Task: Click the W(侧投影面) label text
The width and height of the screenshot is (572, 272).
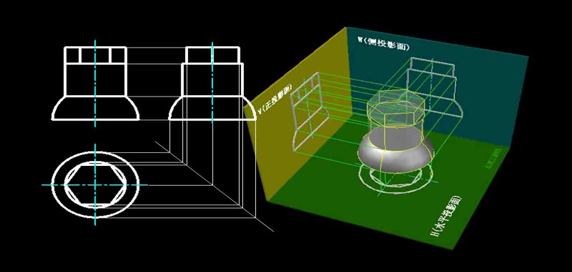Action: [x=383, y=42]
